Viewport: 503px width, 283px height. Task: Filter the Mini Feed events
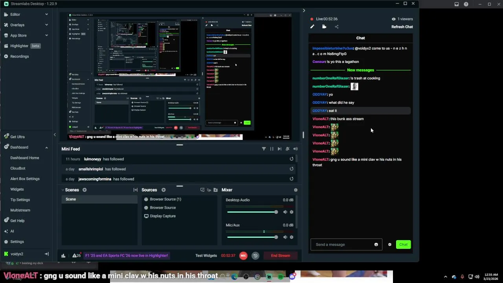point(264,149)
